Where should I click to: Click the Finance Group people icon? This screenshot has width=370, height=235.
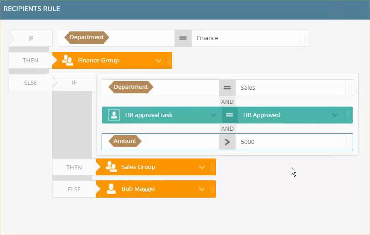click(67, 60)
